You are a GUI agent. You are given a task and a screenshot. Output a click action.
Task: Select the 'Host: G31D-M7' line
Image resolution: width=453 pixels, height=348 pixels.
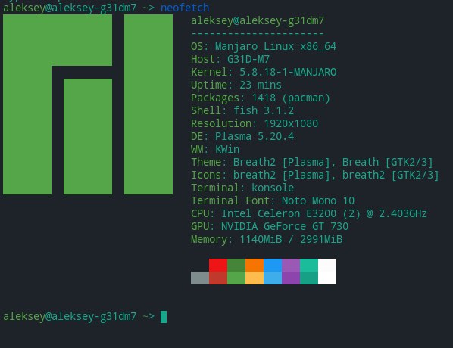coord(230,59)
